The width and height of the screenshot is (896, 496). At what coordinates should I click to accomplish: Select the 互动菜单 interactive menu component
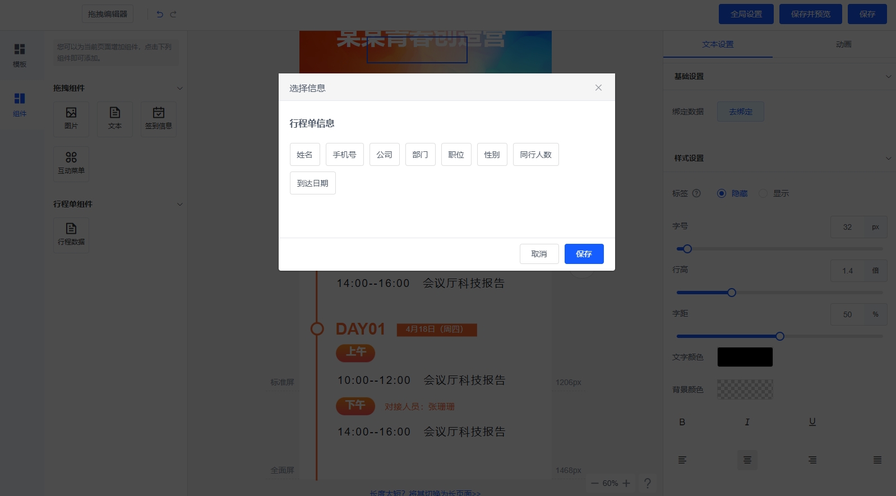71,163
